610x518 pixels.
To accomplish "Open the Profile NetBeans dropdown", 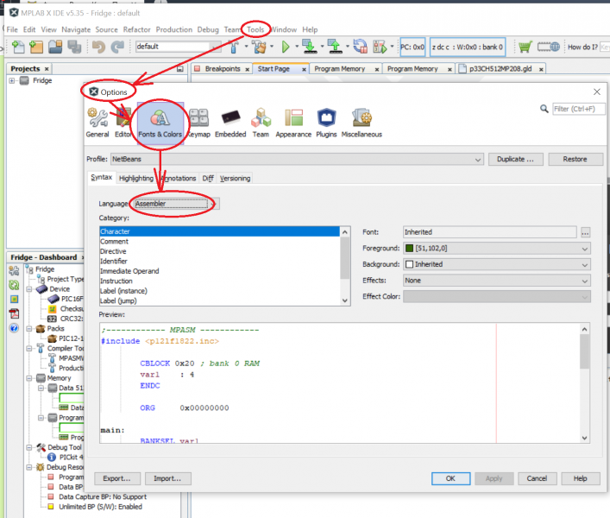I will (297, 159).
